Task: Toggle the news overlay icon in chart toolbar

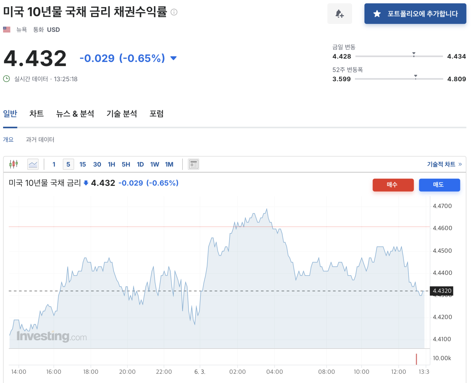Action: [193, 164]
